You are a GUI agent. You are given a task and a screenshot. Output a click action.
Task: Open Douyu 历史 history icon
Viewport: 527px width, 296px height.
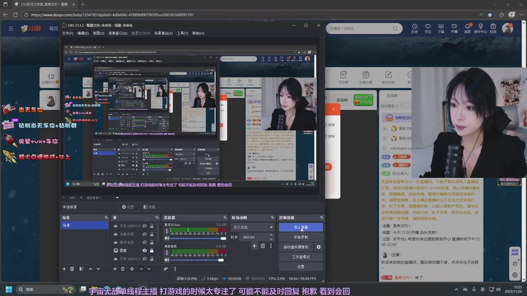pyautogui.click(x=415, y=28)
